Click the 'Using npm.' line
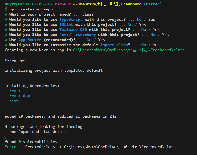This screenshot has height=155, width=197. tap(16, 60)
